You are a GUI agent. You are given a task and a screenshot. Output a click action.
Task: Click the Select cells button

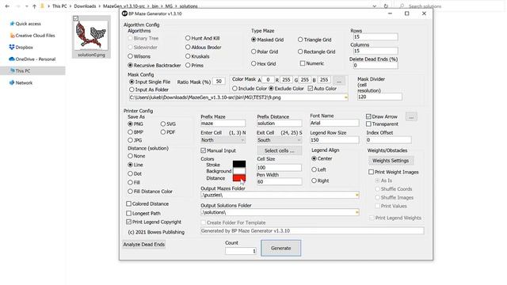click(280, 150)
